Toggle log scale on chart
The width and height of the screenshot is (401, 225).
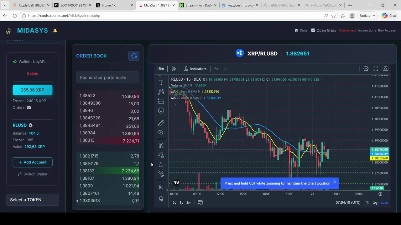pyautogui.click(x=375, y=202)
